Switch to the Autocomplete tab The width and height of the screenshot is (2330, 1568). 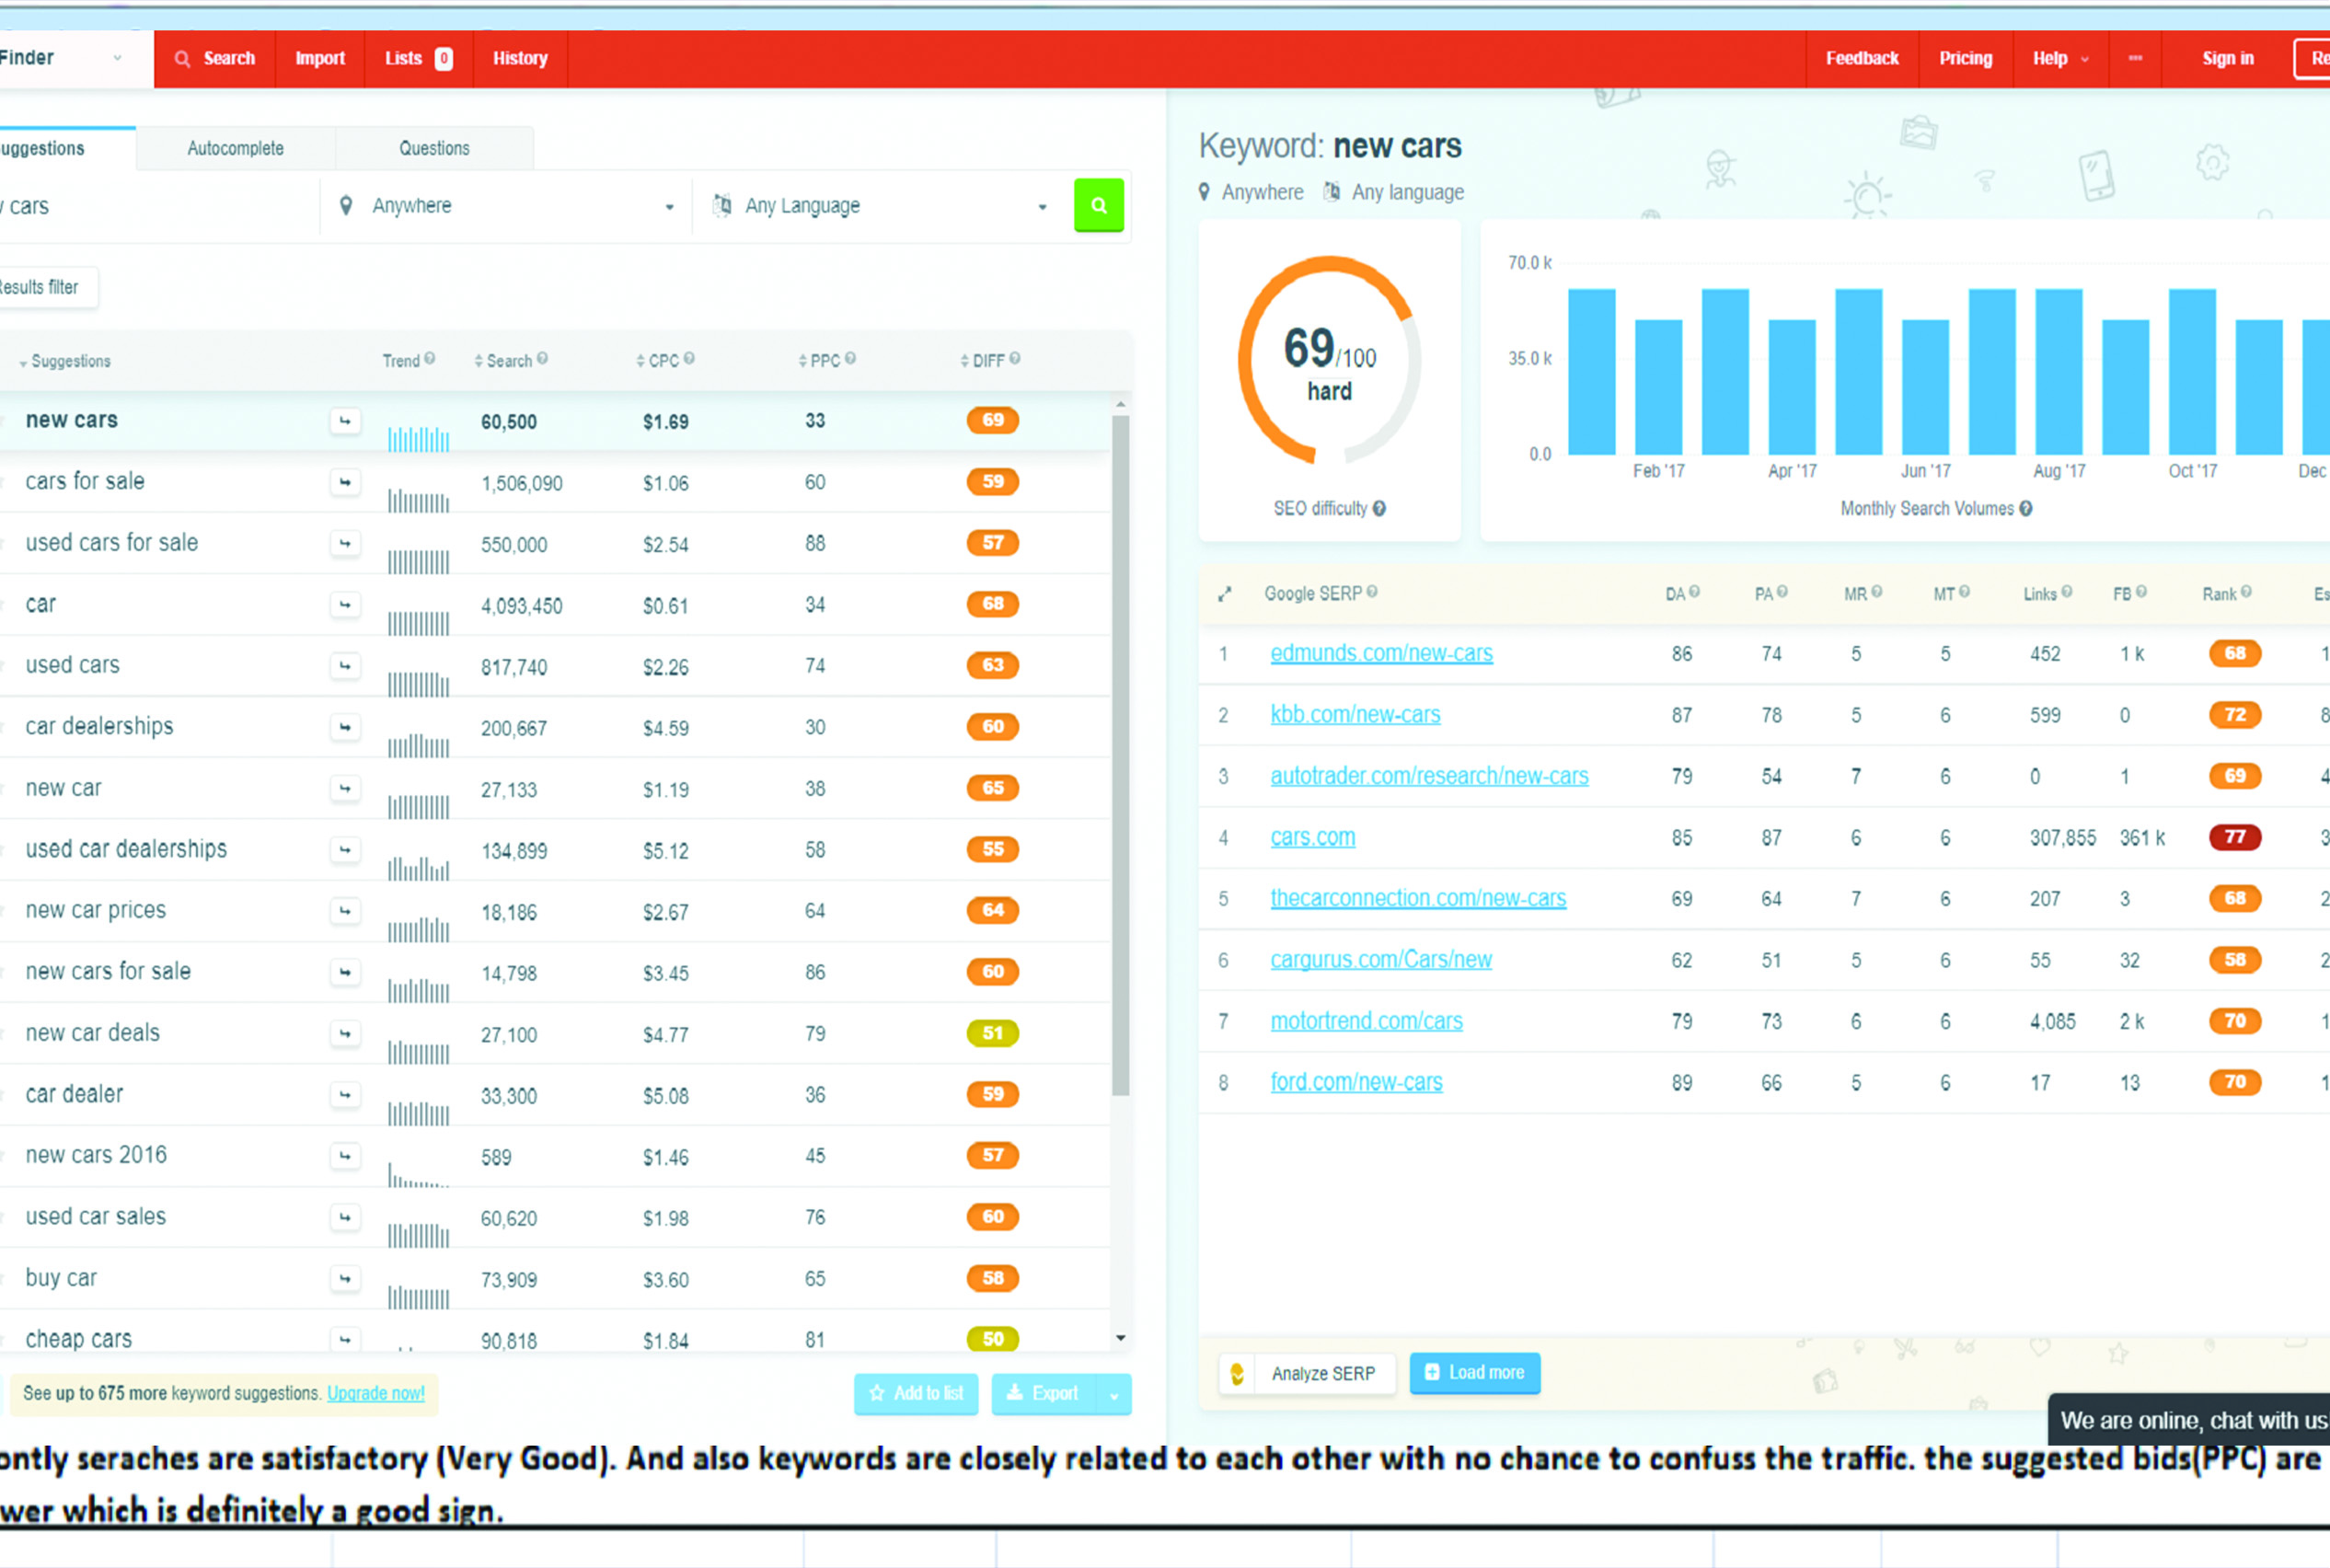click(235, 147)
